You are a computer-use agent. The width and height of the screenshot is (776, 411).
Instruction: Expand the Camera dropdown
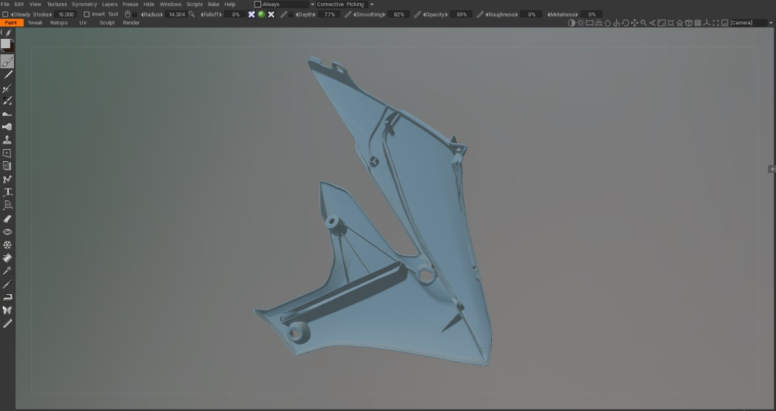pos(771,23)
